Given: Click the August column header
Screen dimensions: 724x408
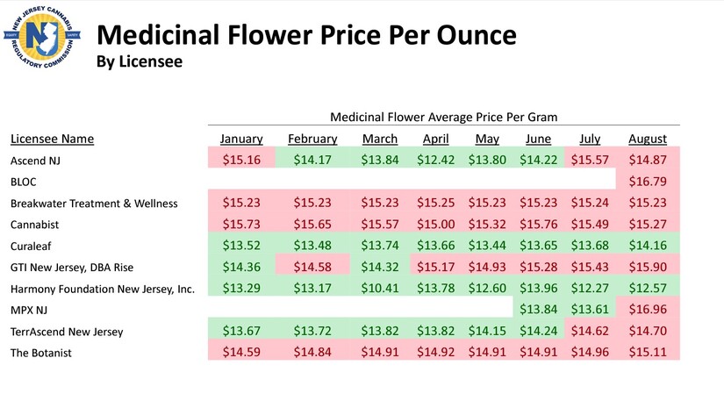Looking at the screenshot, I should 648,139.
